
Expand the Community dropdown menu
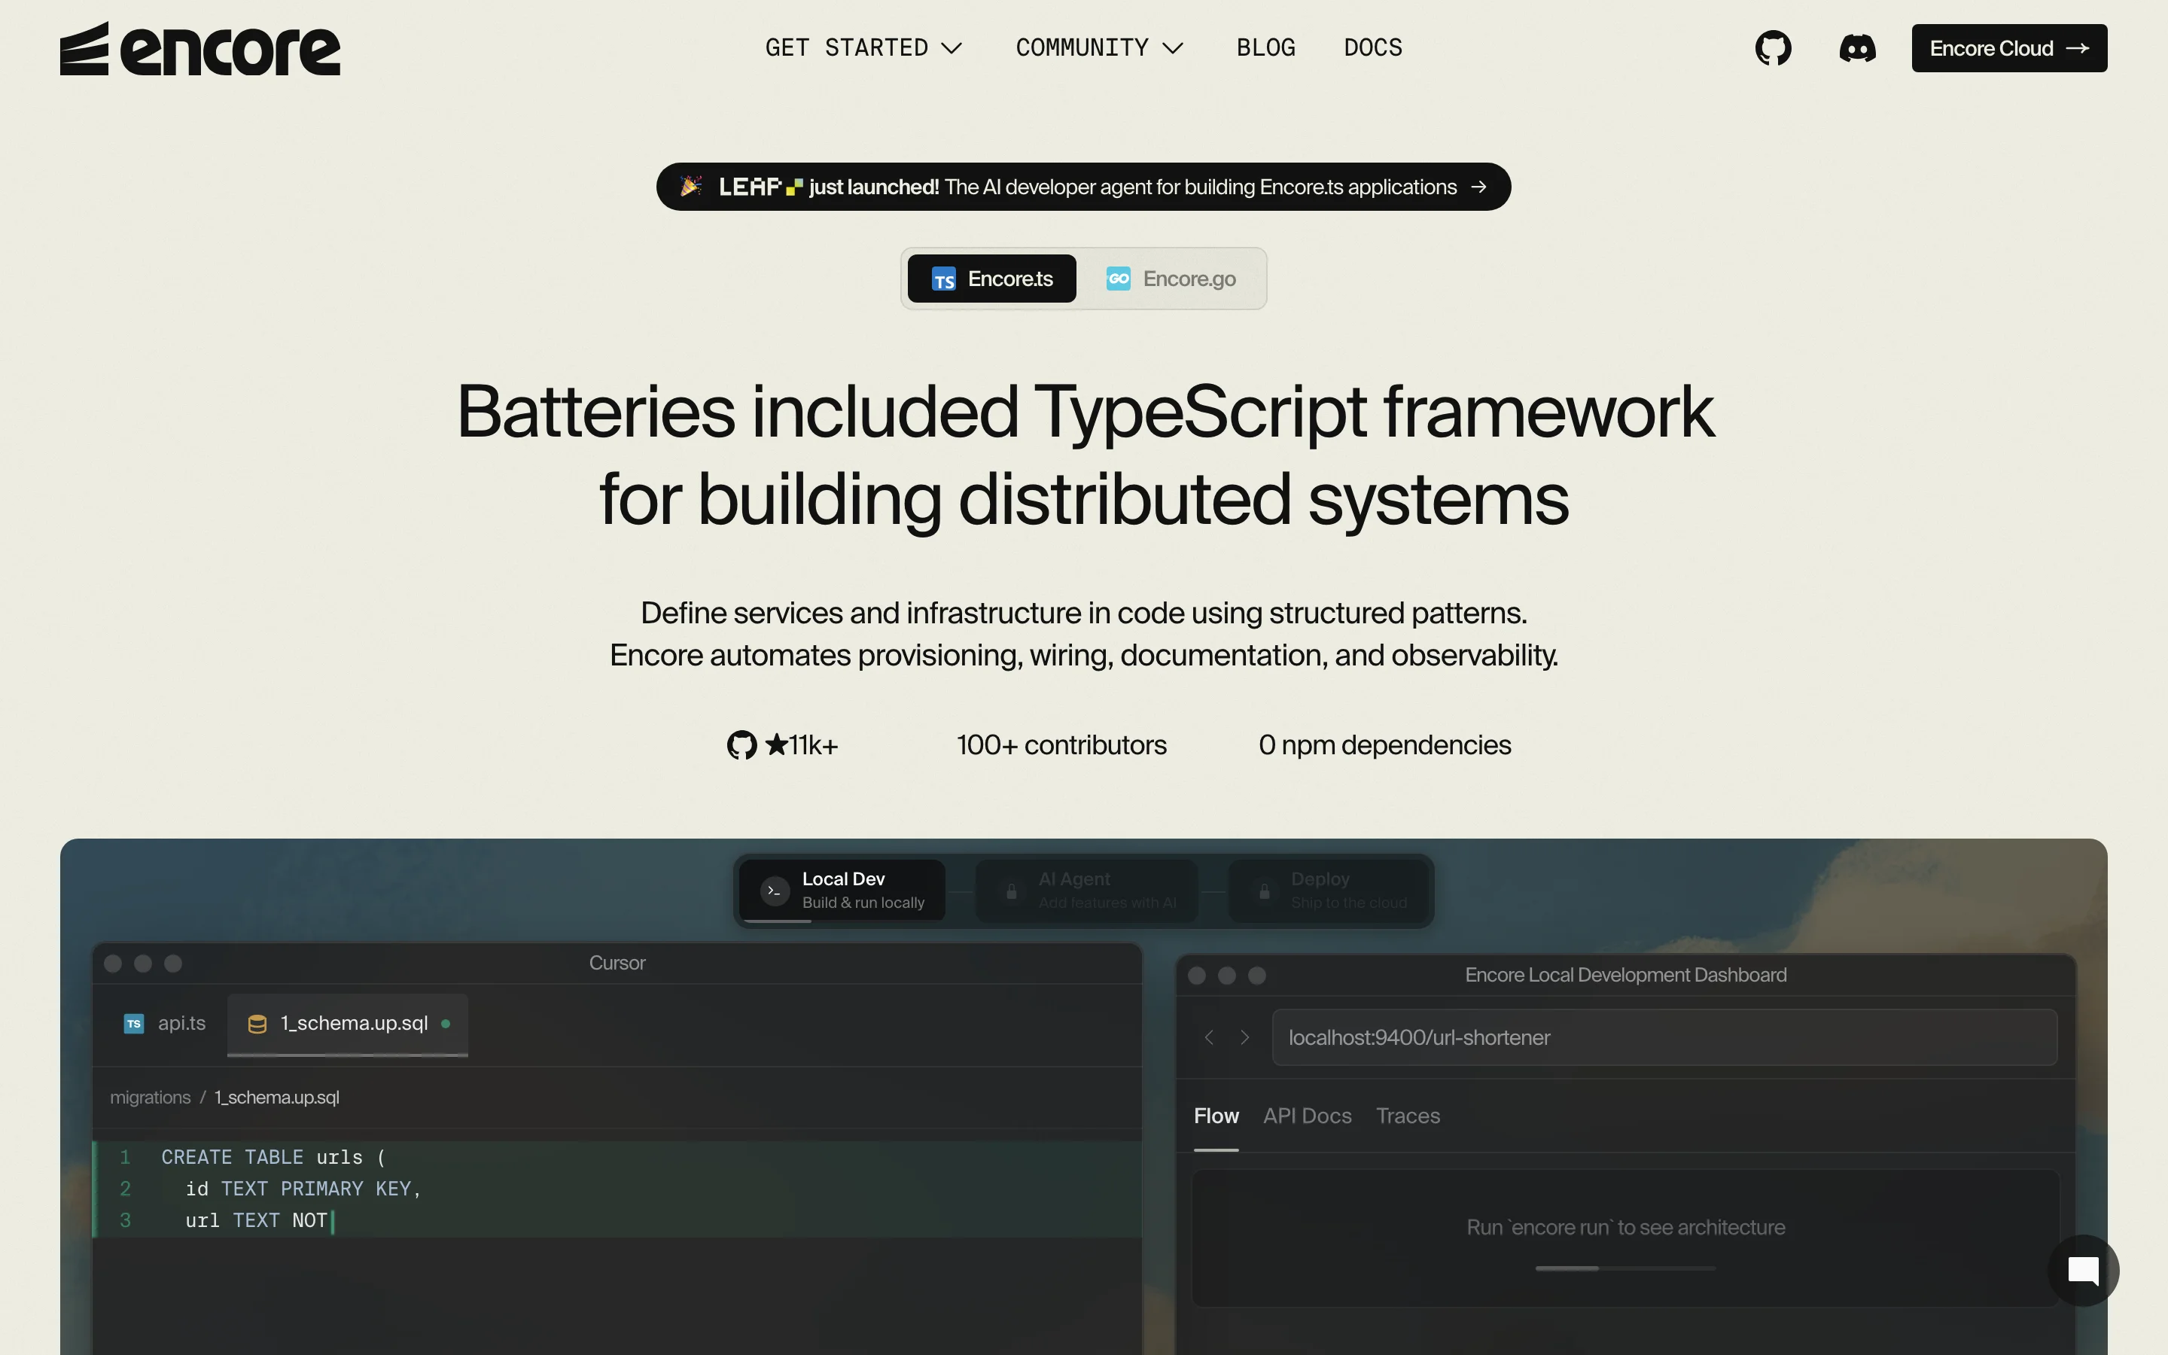[x=1099, y=47]
